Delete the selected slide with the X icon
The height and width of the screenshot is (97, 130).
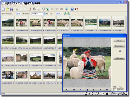(x=52, y=9)
